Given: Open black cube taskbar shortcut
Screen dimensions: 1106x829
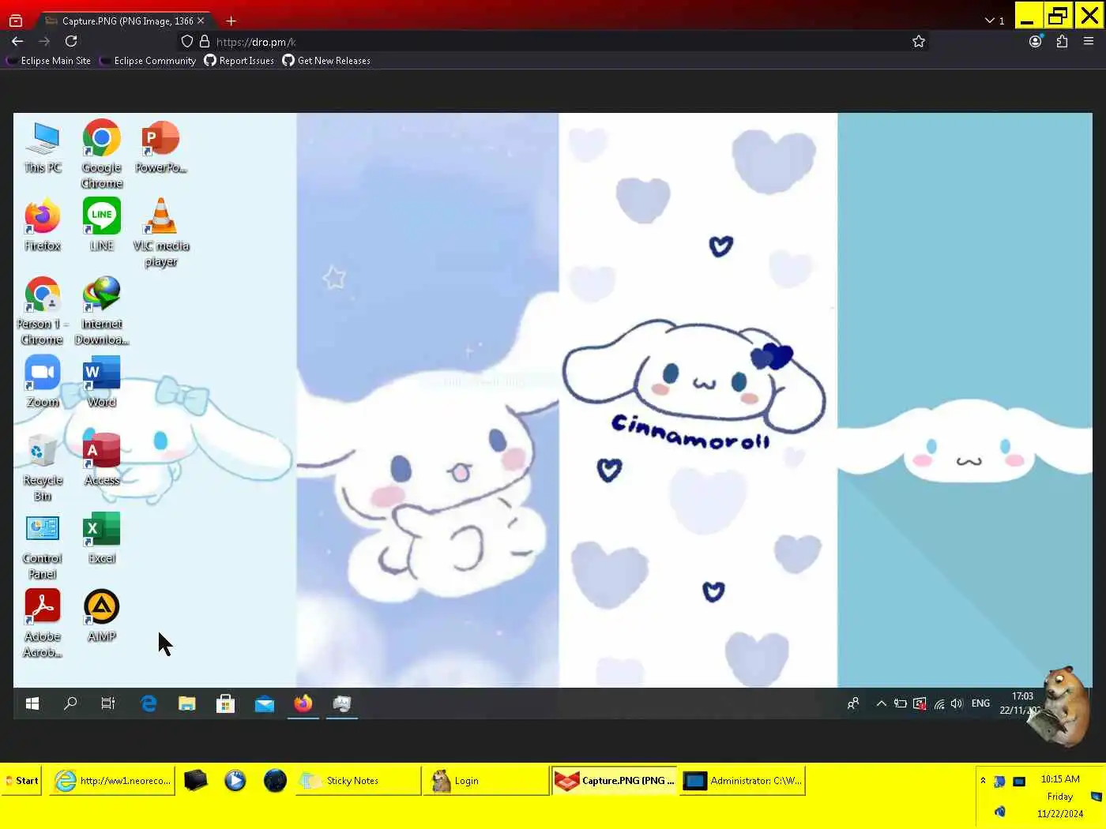Looking at the screenshot, I should 195,781.
